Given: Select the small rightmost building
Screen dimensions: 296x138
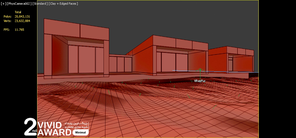Looking at the screenshot, I should coord(231,60).
